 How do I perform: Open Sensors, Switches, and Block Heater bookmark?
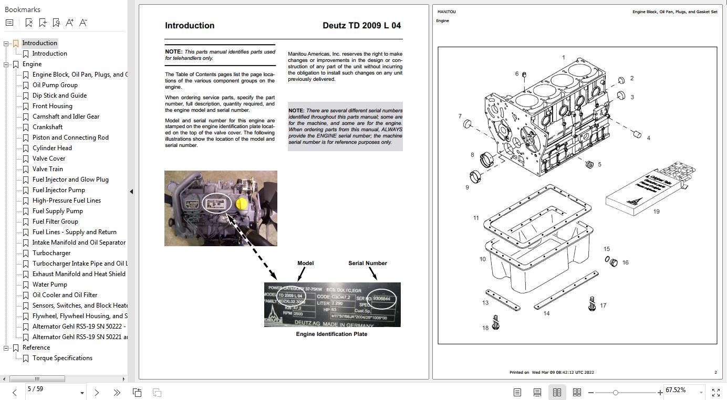(x=80, y=306)
